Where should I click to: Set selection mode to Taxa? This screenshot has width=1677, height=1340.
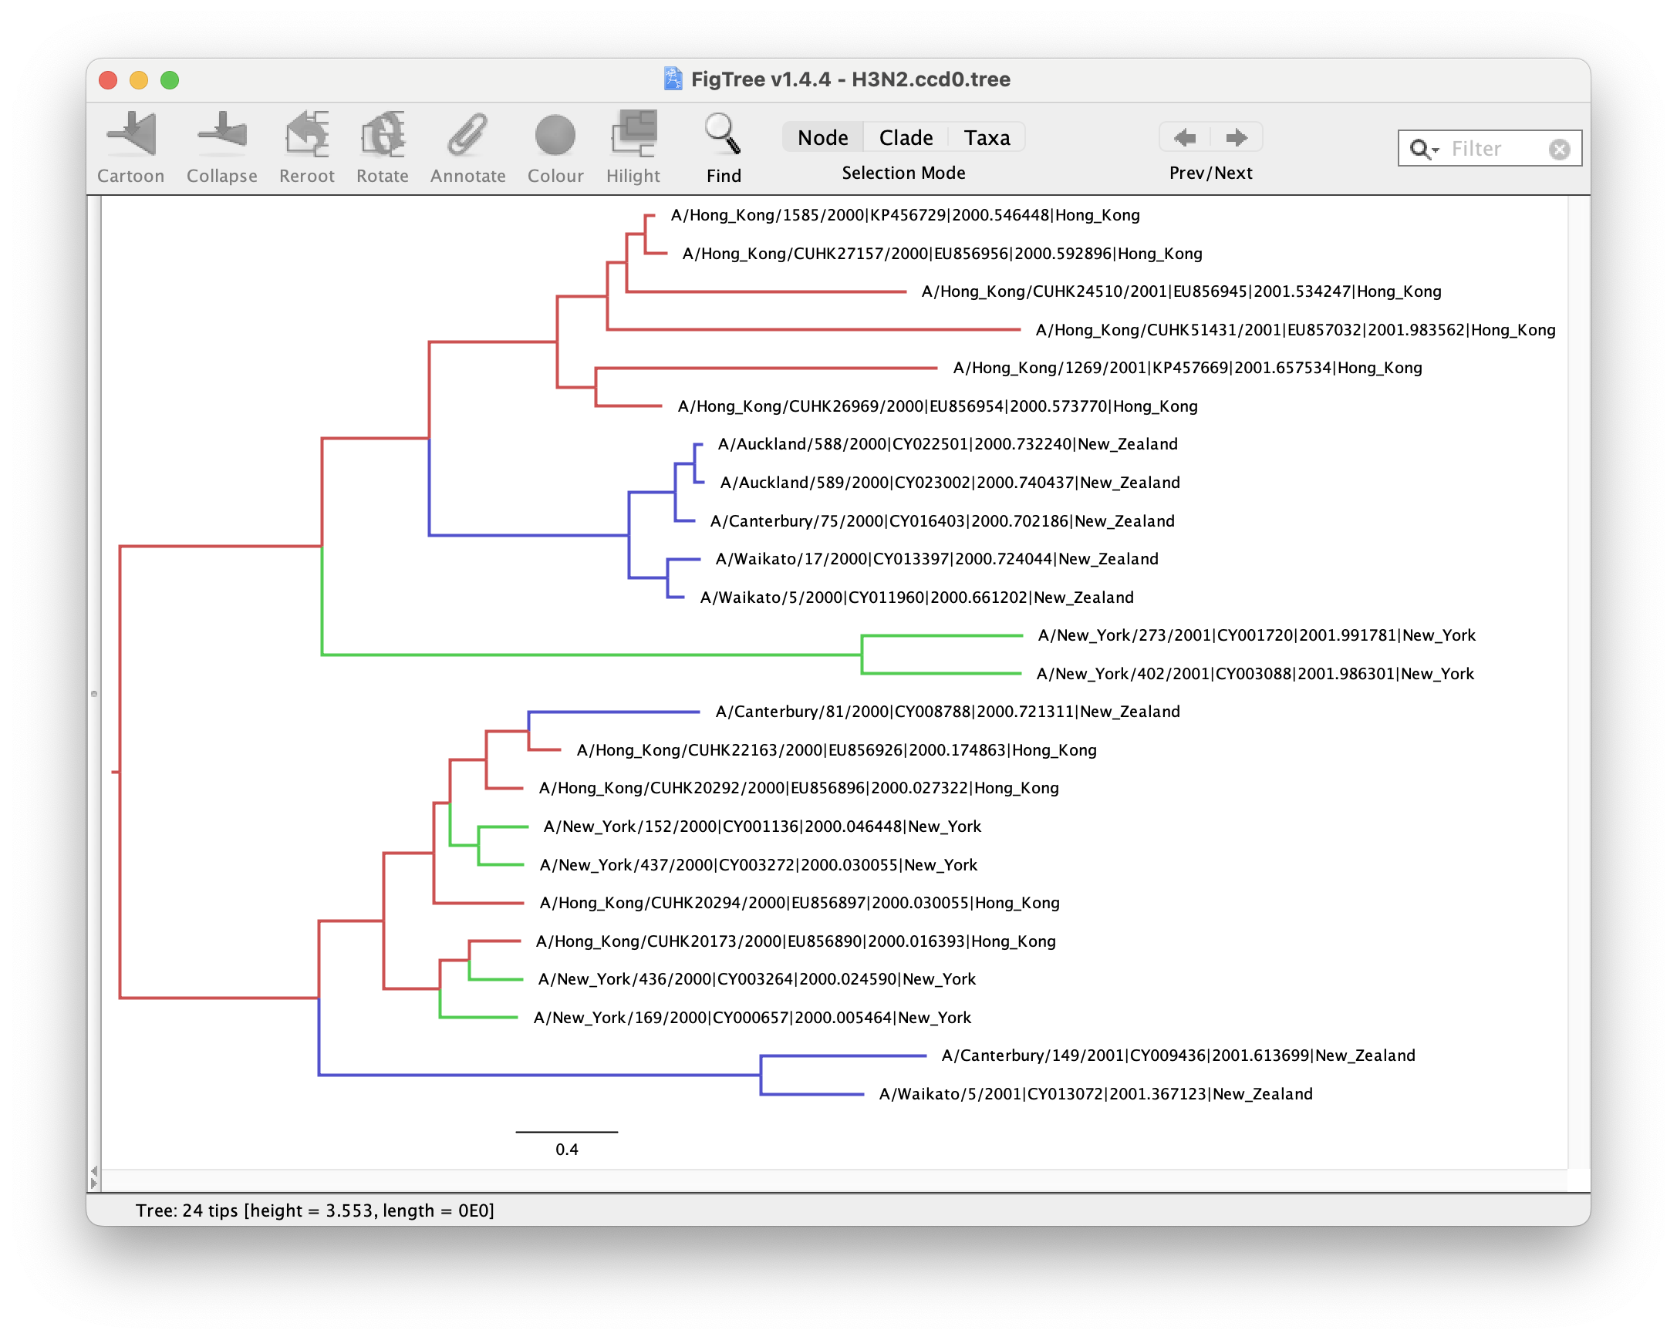[x=987, y=137]
